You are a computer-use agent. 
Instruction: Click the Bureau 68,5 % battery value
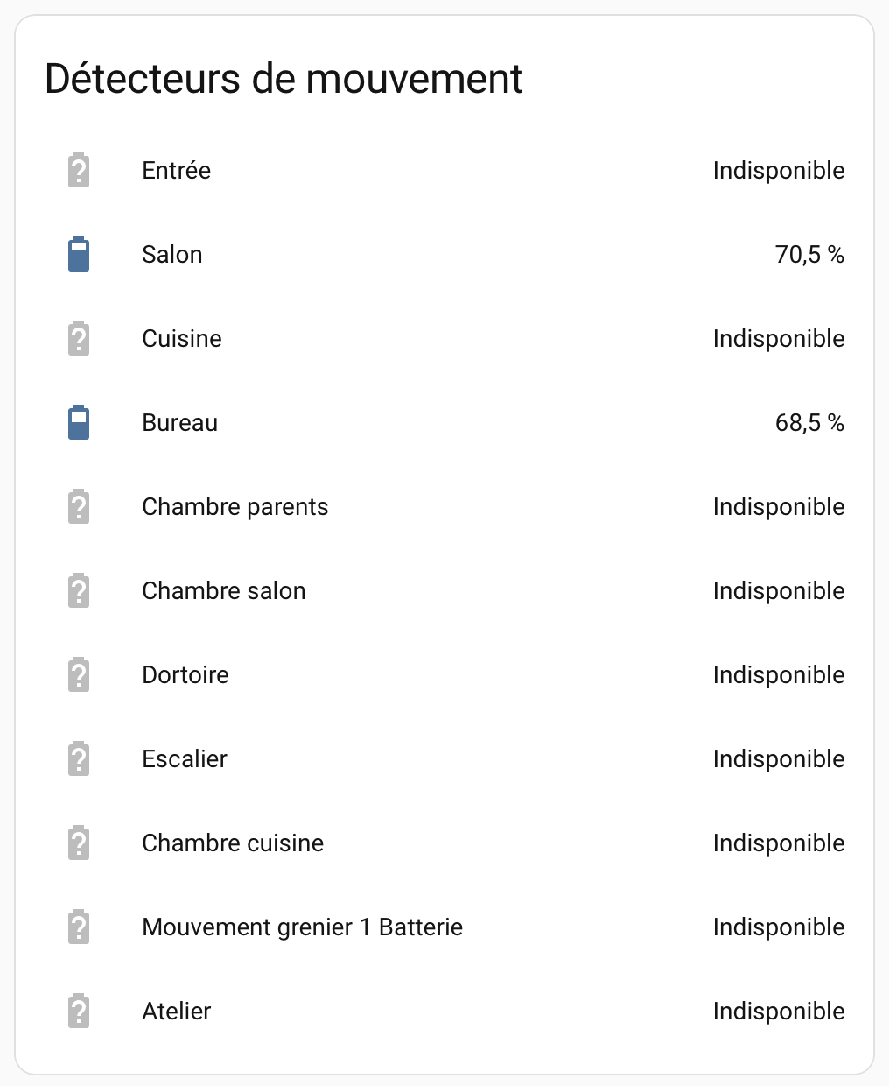[809, 423]
